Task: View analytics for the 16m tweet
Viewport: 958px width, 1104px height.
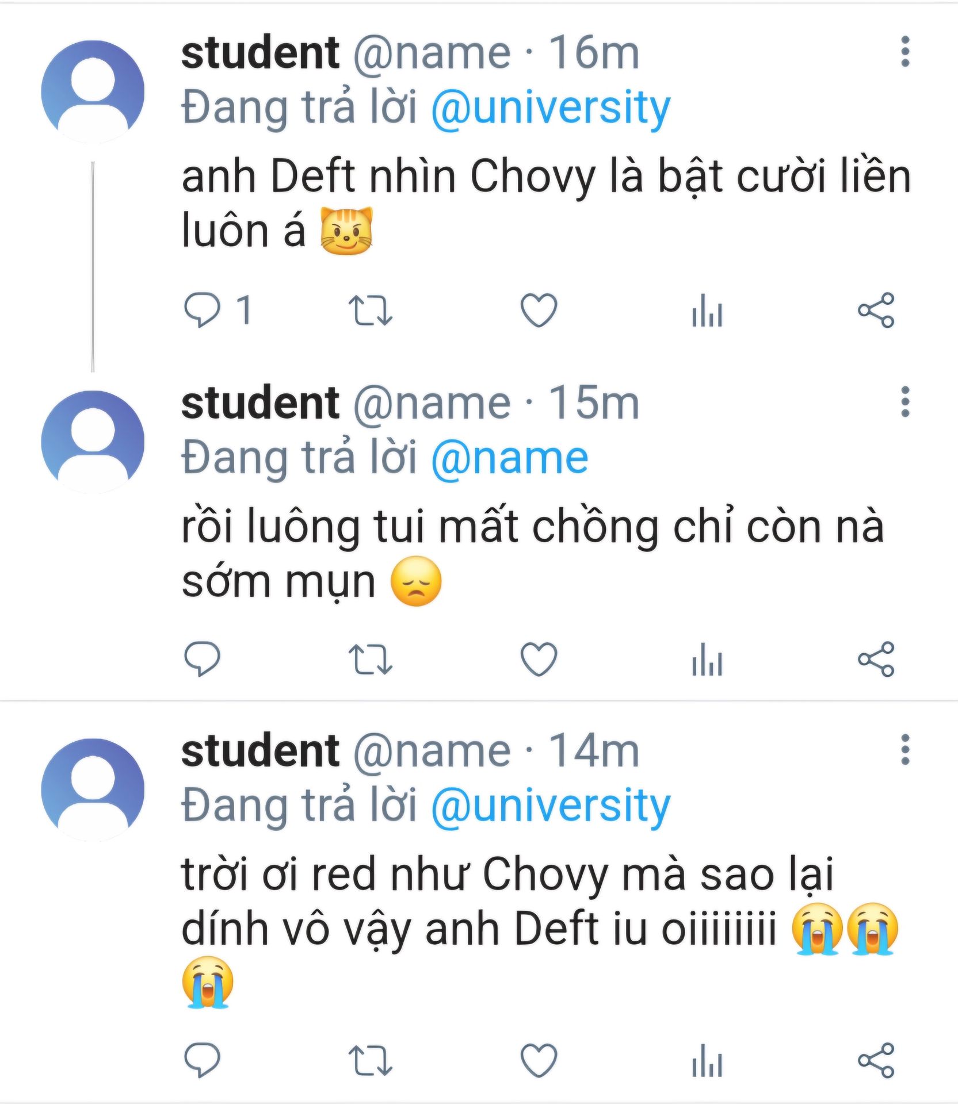Action: click(x=707, y=310)
